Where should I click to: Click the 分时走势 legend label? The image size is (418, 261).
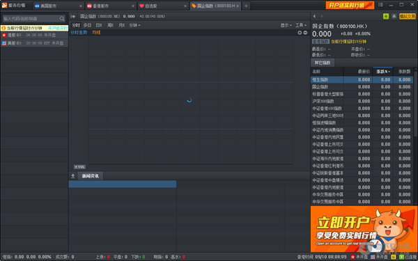click(x=79, y=33)
